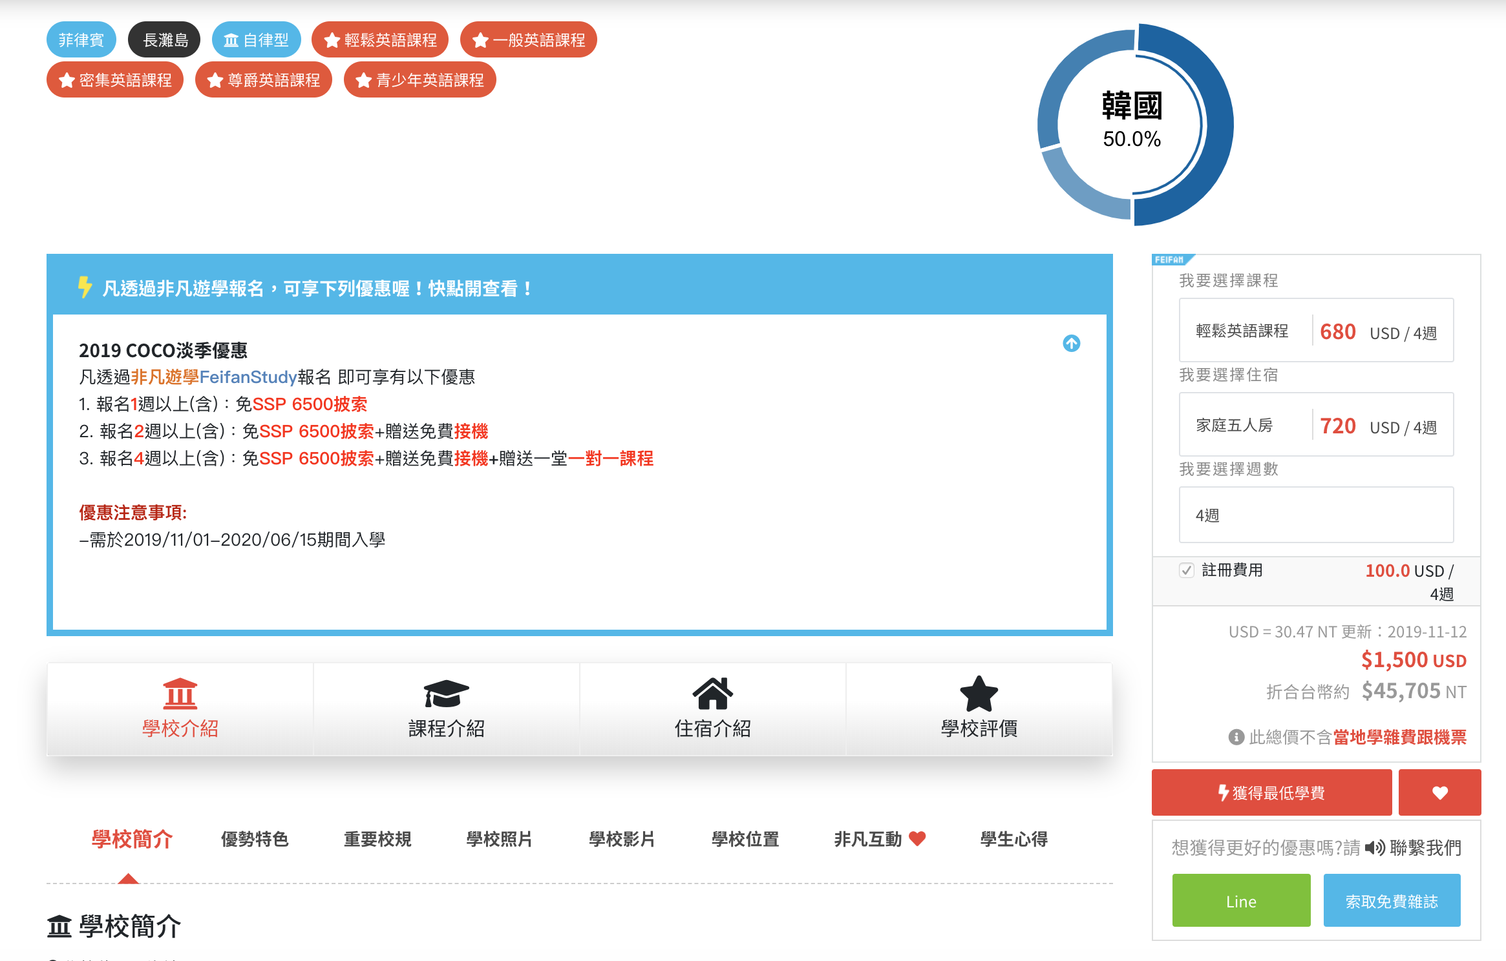Screen dimensions: 1506x961
Task: Select the 學校位置 sub-tab
Action: [x=745, y=840]
